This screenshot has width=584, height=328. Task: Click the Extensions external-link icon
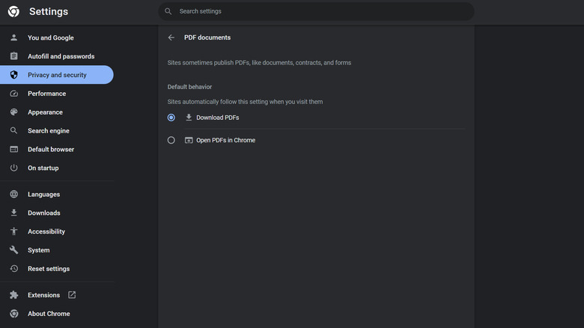click(x=72, y=295)
